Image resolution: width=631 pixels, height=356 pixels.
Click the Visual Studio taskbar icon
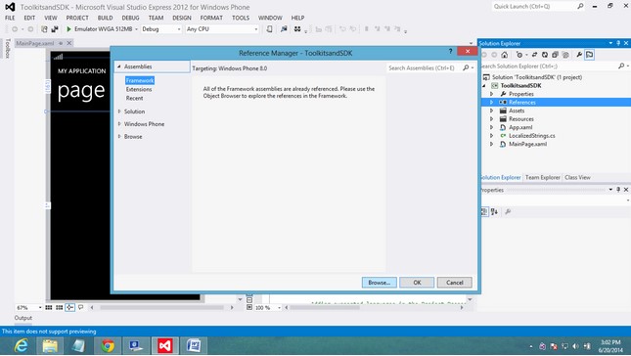(x=165, y=345)
